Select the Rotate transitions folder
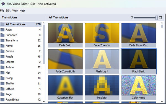Screen dimensions: 166x104 (21, 67)
